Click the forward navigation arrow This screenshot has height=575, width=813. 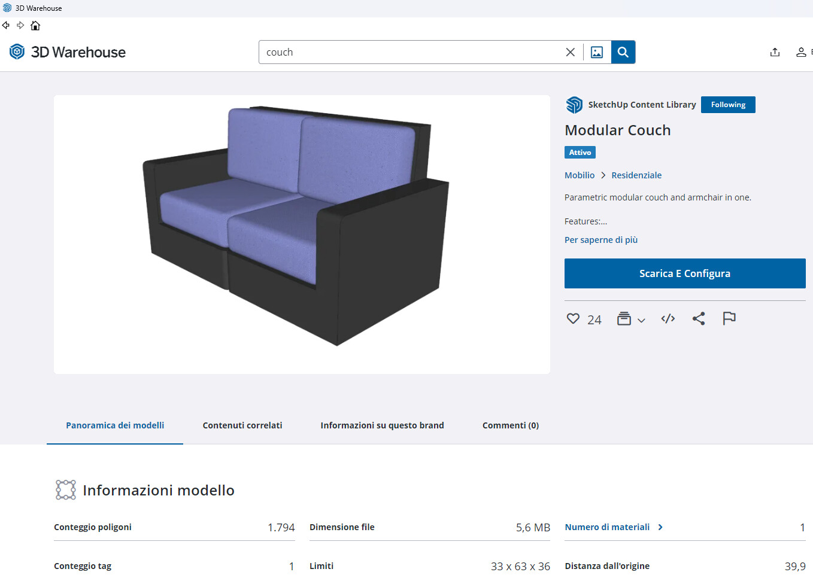click(20, 25)
